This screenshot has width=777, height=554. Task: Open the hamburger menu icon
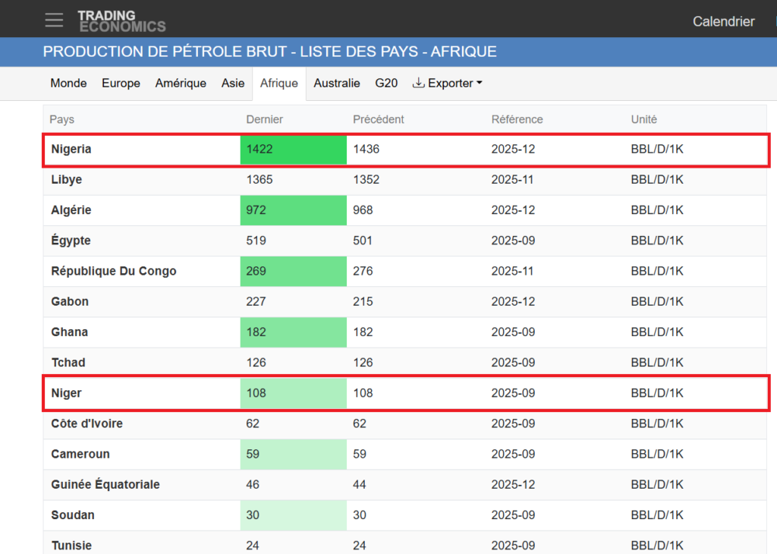tap(54, 20)
